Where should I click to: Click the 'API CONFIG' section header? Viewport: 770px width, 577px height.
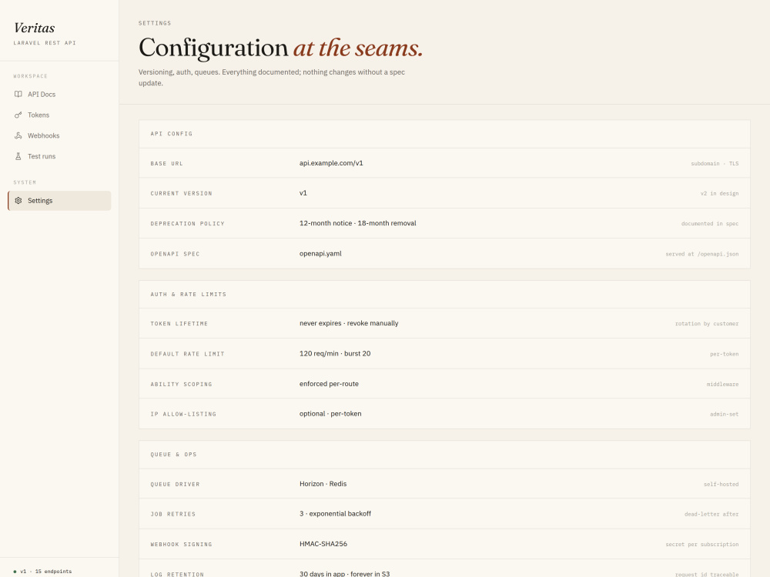pos(172,133)
